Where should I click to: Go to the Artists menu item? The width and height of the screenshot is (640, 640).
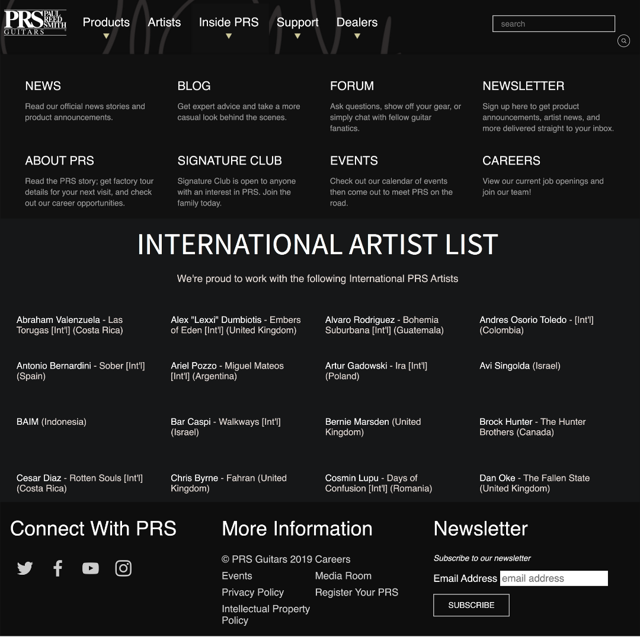tap(164, 23)
